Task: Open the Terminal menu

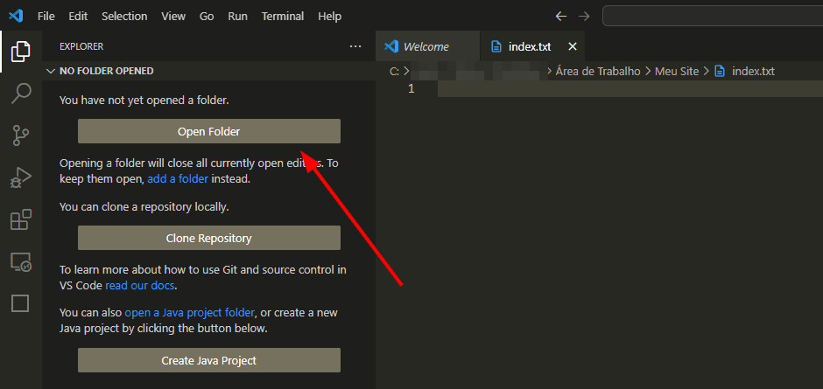Action: 283,17
